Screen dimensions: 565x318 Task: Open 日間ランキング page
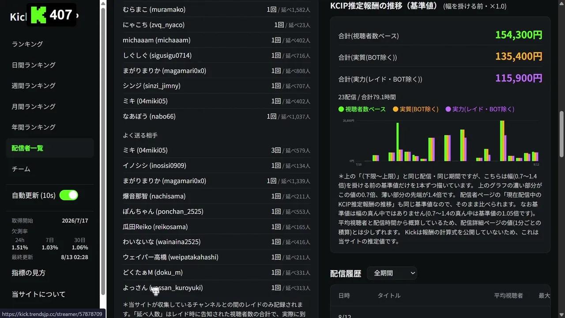pos(34,65)
